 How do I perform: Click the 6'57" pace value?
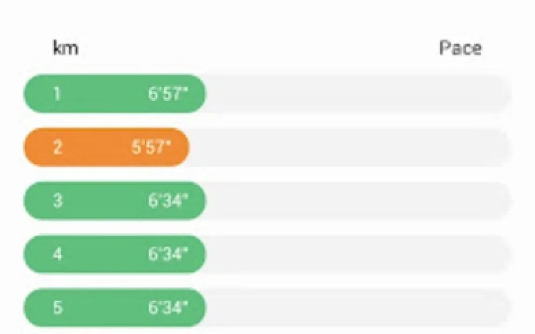(168, 93)
